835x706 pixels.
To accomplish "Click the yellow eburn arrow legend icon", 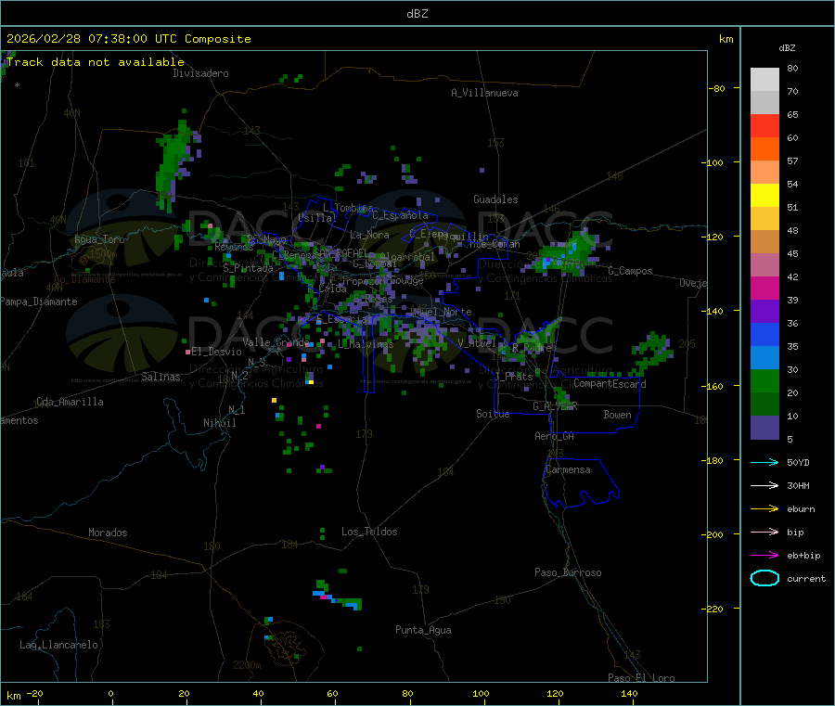I will pos(764,508).
